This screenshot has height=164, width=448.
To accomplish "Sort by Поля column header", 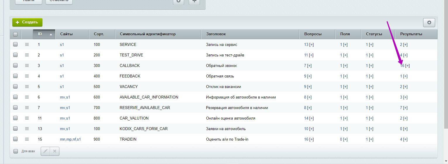I will 348,34.
